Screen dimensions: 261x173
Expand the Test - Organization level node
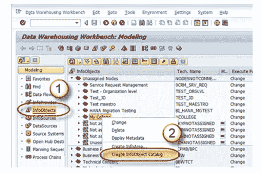pos(79,91)
